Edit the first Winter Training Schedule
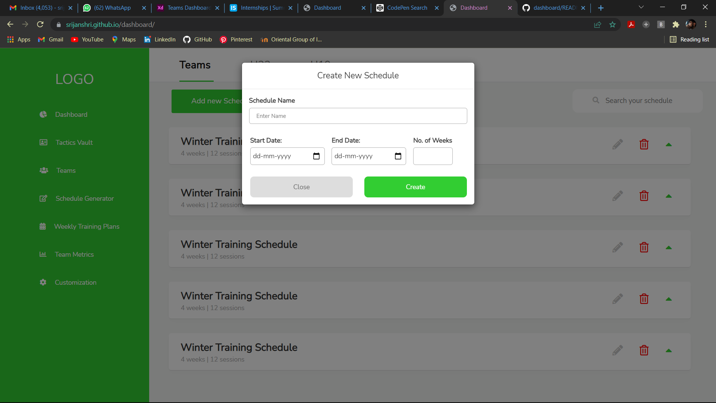This screenshot has height=403, width=716. (x=618, y=144)
